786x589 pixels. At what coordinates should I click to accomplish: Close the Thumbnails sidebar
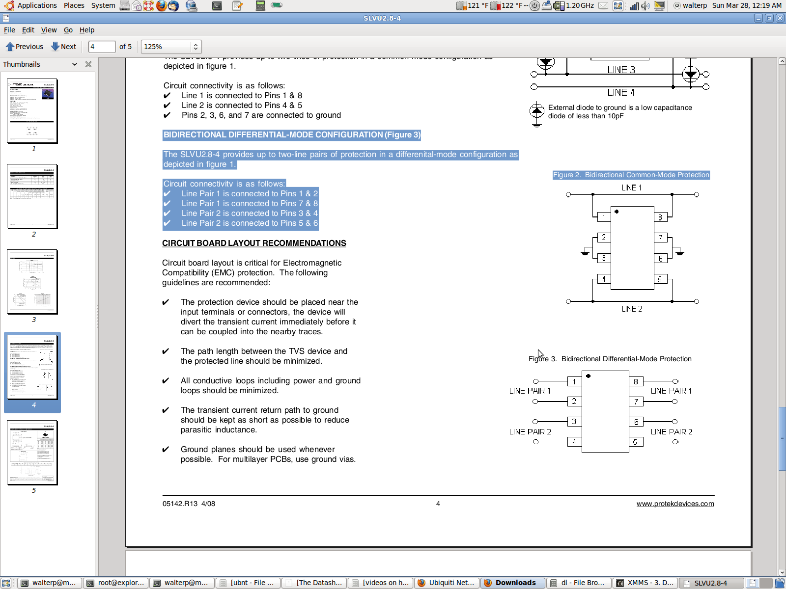tap(88, 64)
